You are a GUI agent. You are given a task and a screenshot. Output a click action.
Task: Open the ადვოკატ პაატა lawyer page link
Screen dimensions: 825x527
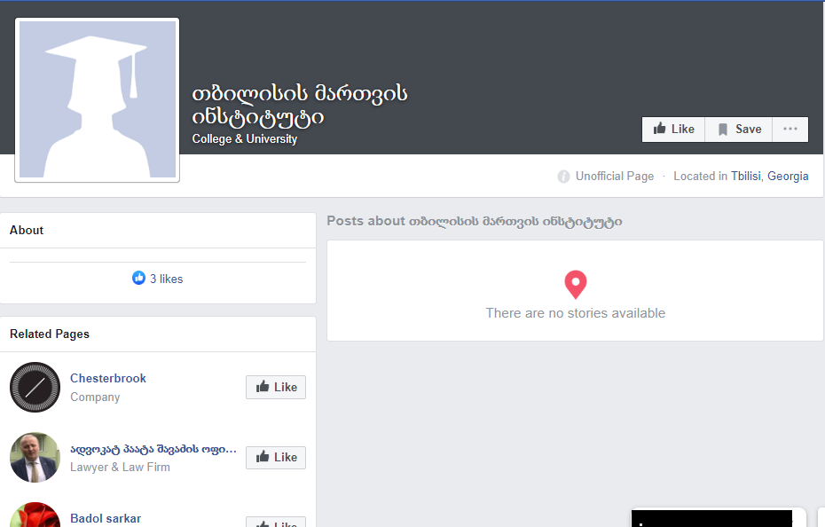153,449
